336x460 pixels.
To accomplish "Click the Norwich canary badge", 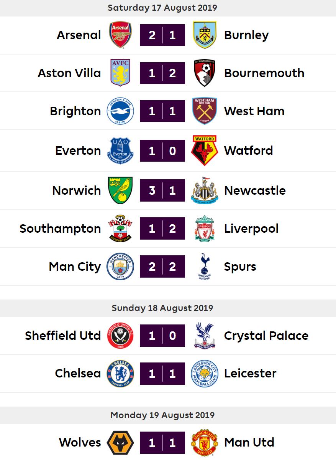I will [120, 190].
